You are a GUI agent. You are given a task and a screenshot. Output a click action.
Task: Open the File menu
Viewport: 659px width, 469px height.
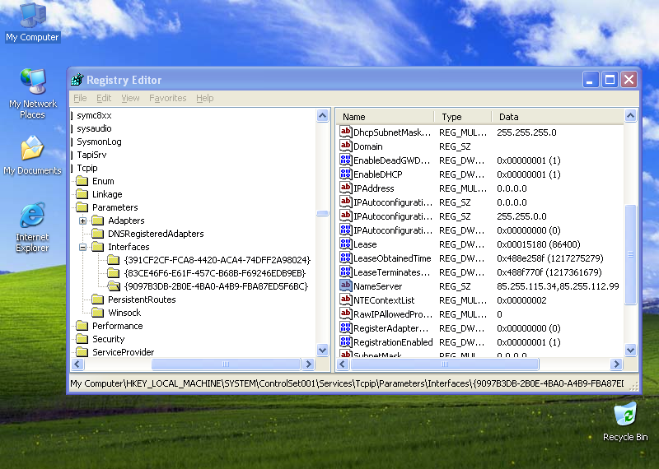coord(80,98)
